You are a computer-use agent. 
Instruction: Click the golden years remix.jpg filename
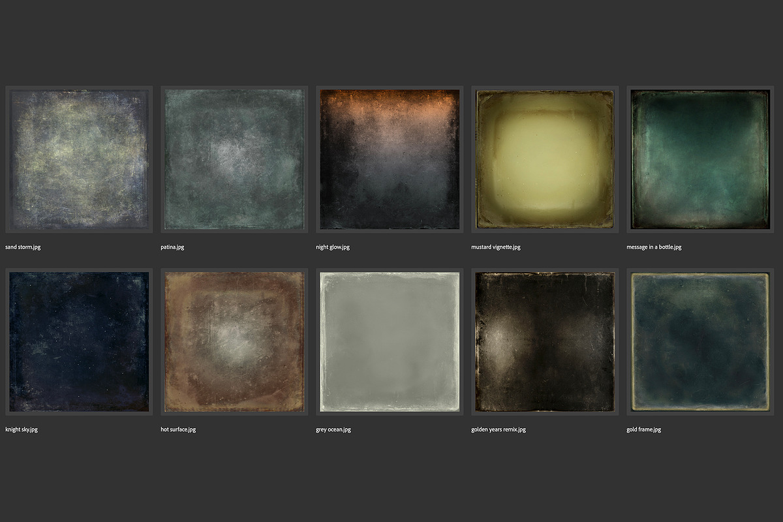tap(499, 429)
